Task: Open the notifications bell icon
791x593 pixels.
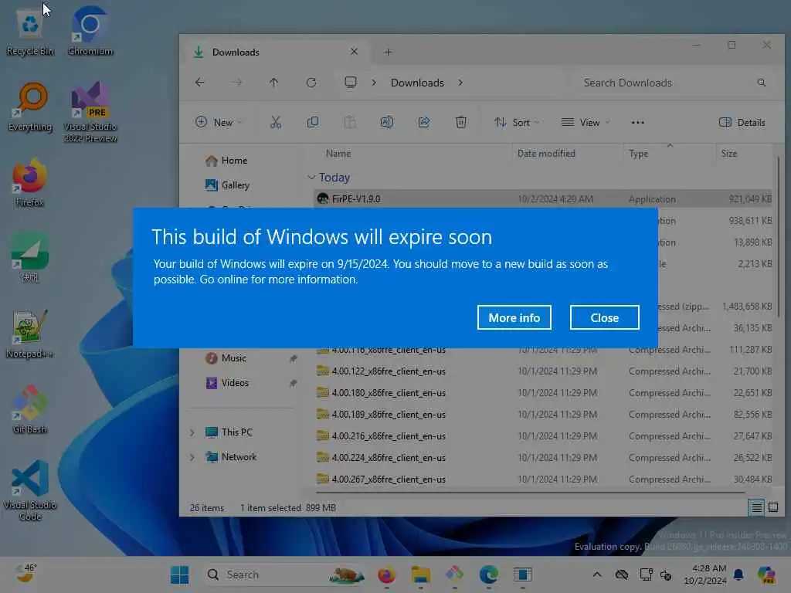Action: [738, 574]
